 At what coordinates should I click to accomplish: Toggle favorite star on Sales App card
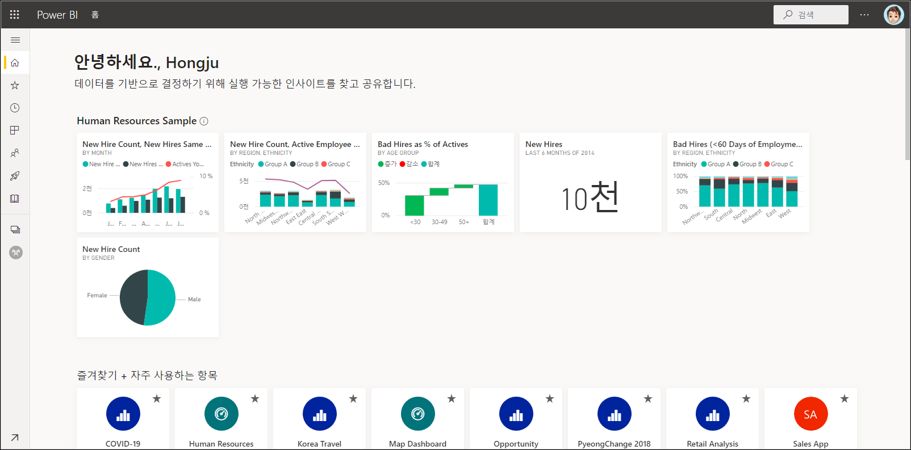pos(845,399)
